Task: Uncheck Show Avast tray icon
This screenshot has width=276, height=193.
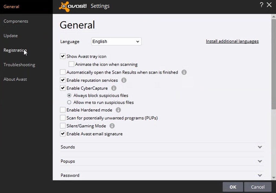Action: tap(63, 56)
